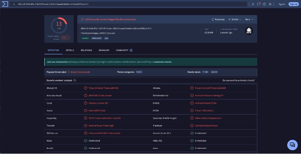Switch to the Details tab
Screen dimensions: 301x154
click(70, 50)
